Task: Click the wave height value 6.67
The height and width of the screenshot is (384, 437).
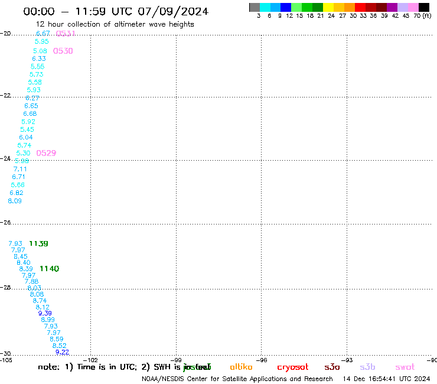Action: click(x=43, y=34)
